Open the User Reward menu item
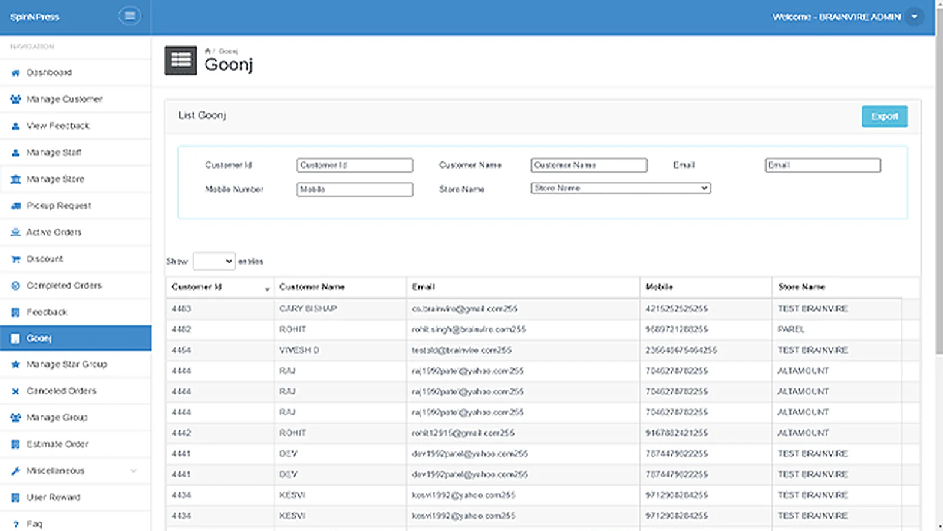This screenshot has height=531, width=943. 75,497
